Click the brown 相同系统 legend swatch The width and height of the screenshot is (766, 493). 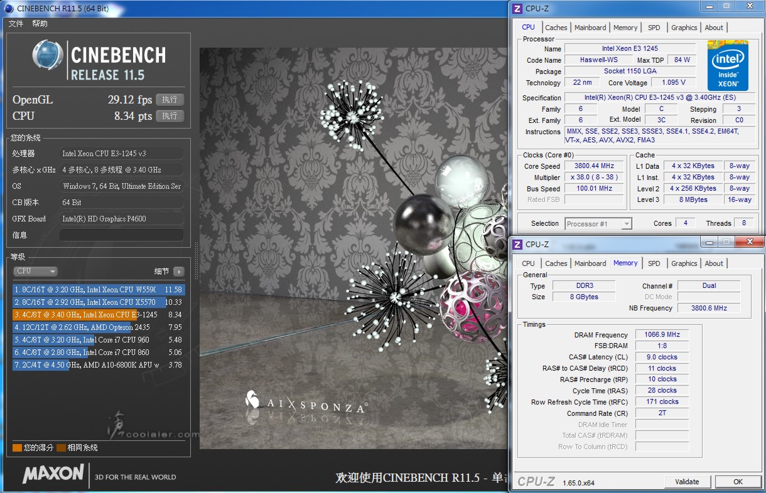pos(61,448)
